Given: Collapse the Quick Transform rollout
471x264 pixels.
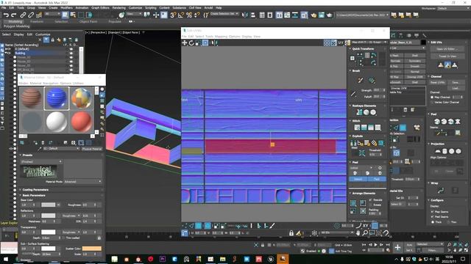Looking at the screenshot, I should 350,48.
